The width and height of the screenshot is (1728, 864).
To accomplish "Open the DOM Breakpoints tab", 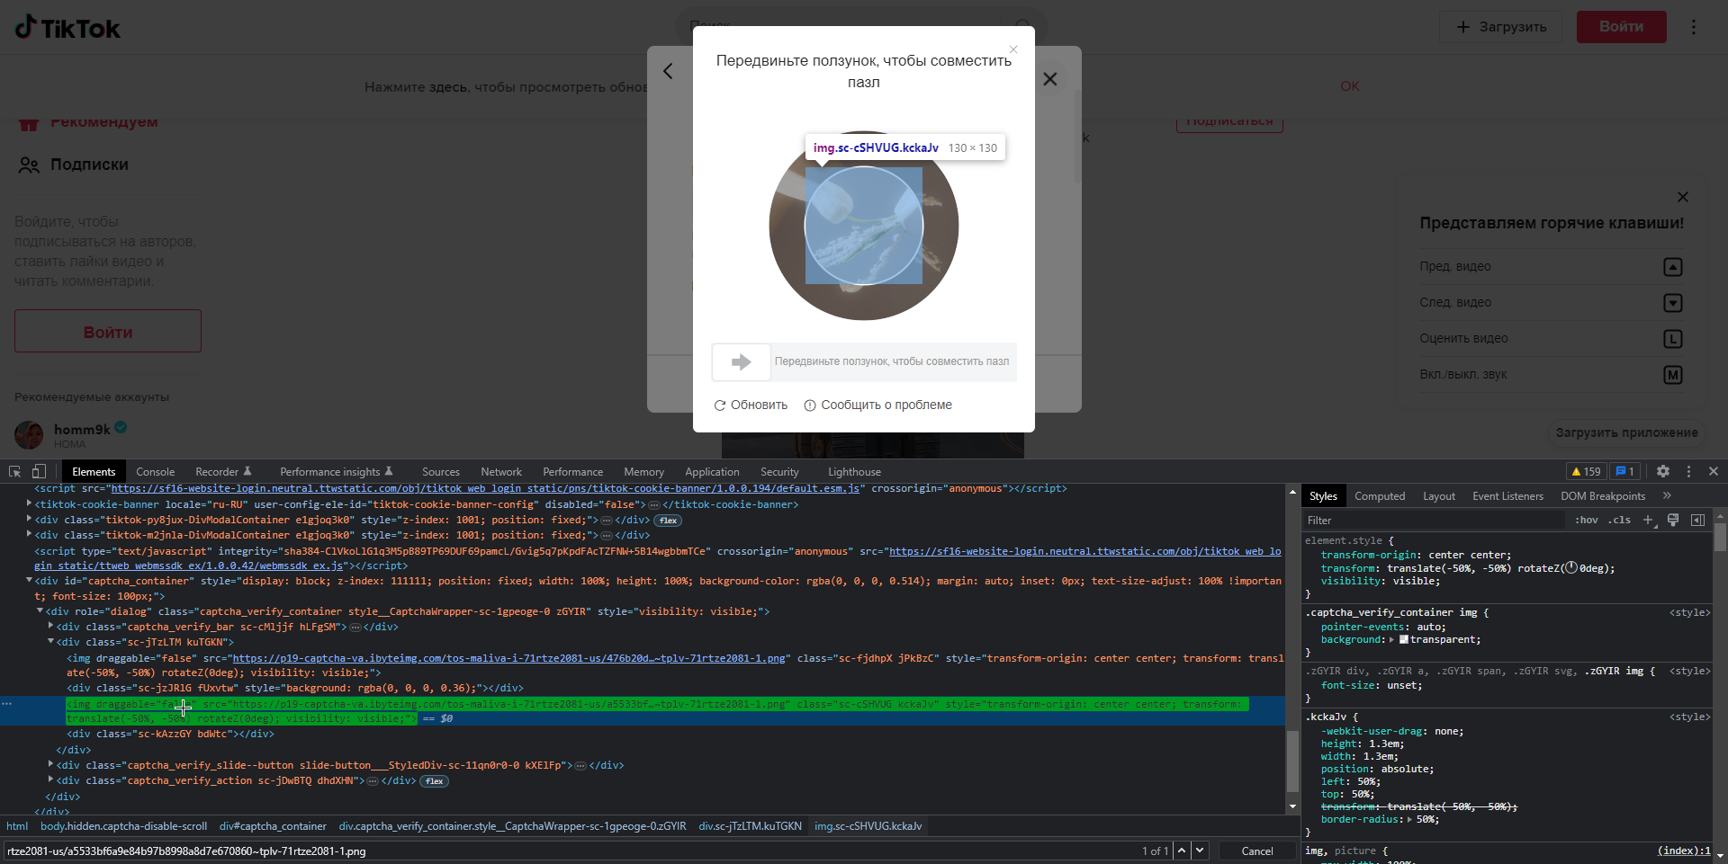I will 1603,496.
